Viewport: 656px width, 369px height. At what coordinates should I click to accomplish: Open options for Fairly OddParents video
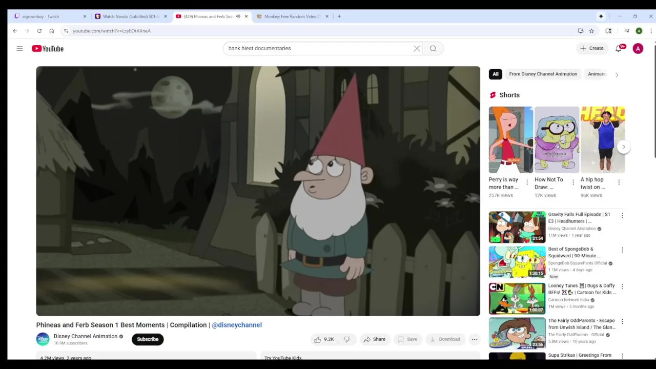click(x=622, y=321)
